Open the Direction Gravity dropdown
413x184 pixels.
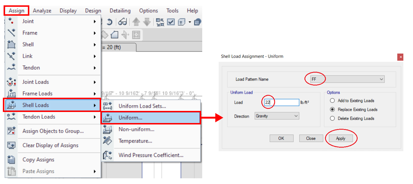(277, 116)
